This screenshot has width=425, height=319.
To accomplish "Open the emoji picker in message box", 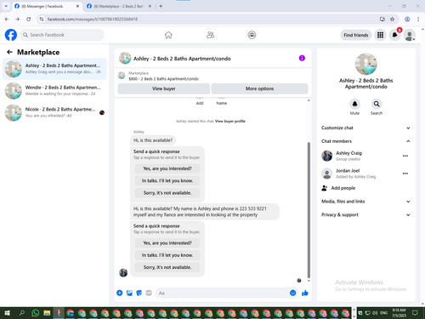I will point(293,293).
